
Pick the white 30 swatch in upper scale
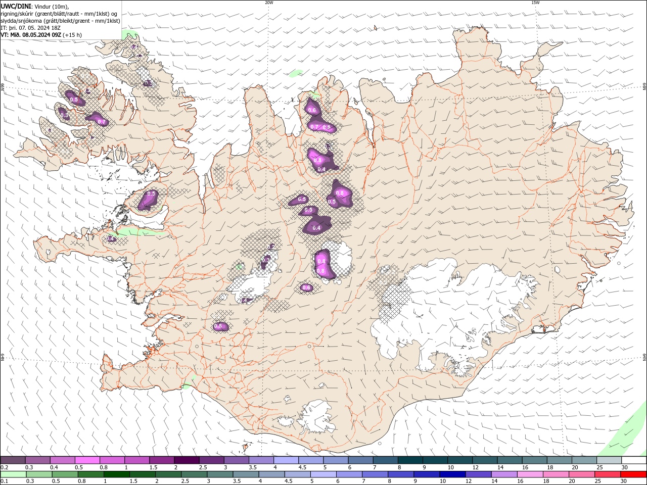coord(634,460)
